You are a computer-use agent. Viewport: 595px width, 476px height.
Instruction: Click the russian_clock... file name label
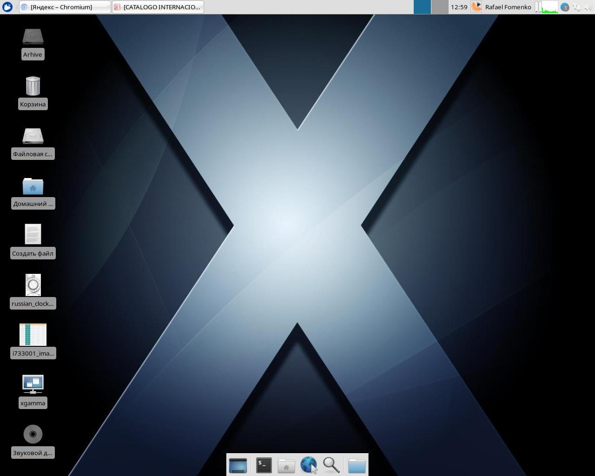(33, 304)
